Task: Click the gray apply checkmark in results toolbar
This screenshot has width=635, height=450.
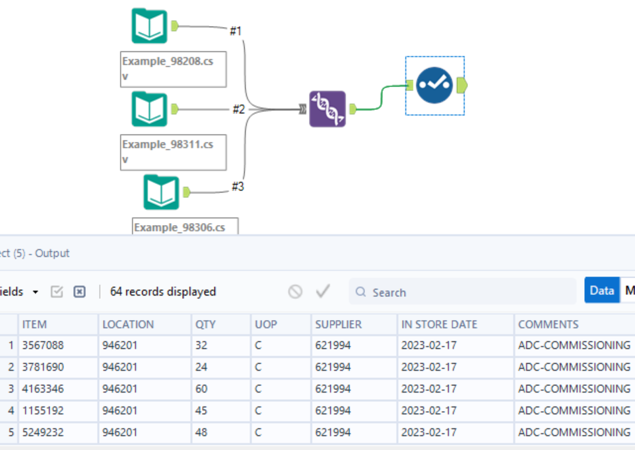Action: (323, 291)
